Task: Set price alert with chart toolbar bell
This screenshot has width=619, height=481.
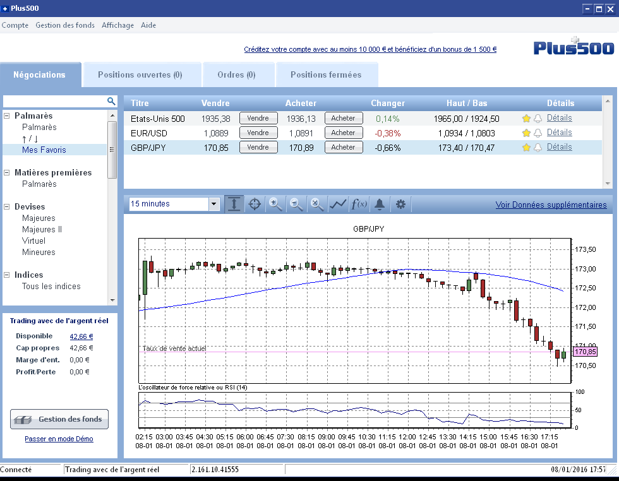Action: pyautogui.click(x=380, y=204)
